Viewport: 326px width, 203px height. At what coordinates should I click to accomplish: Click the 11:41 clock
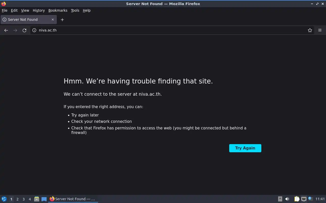(x=320, y=199)
